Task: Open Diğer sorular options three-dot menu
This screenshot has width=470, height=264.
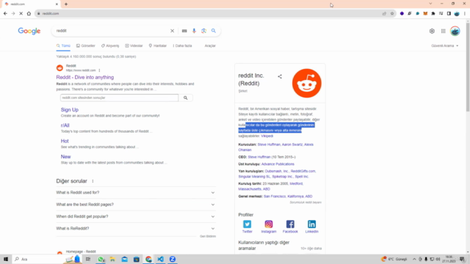Action: click(93, 181)
